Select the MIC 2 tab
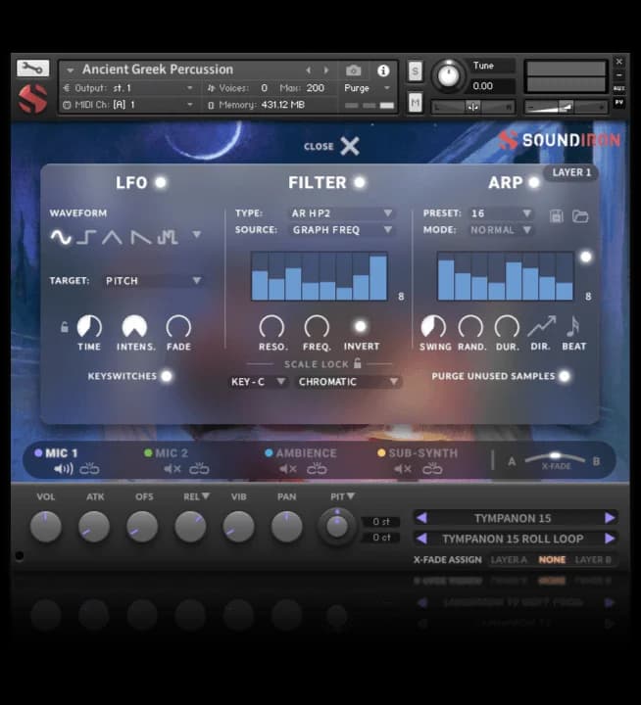This screenshot has height=705, width=641. coord(171,453)
